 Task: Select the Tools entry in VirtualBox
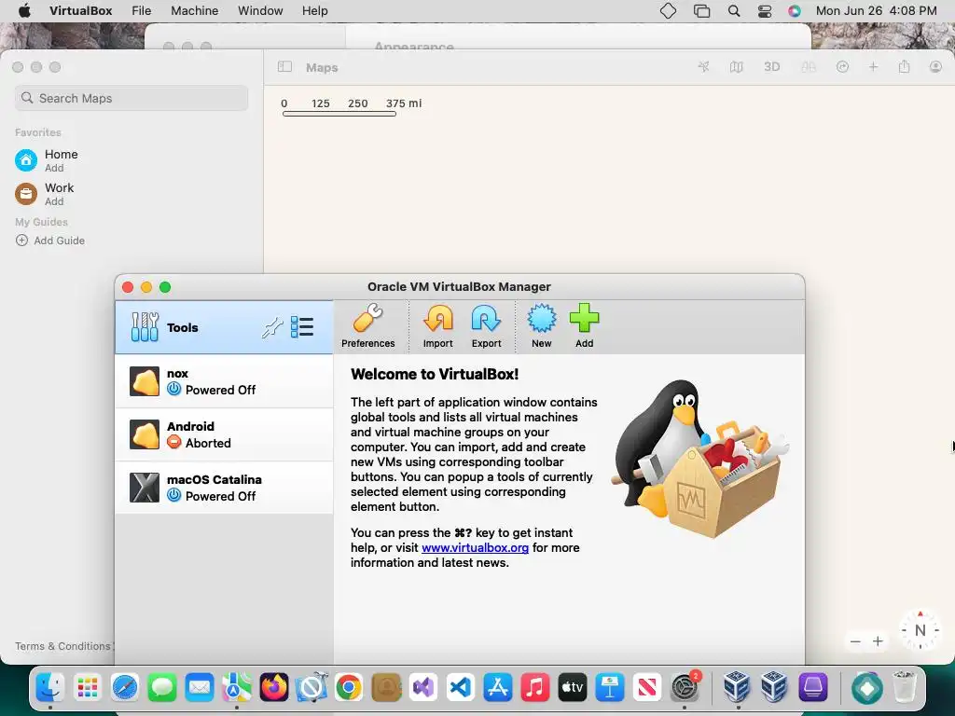224,327
